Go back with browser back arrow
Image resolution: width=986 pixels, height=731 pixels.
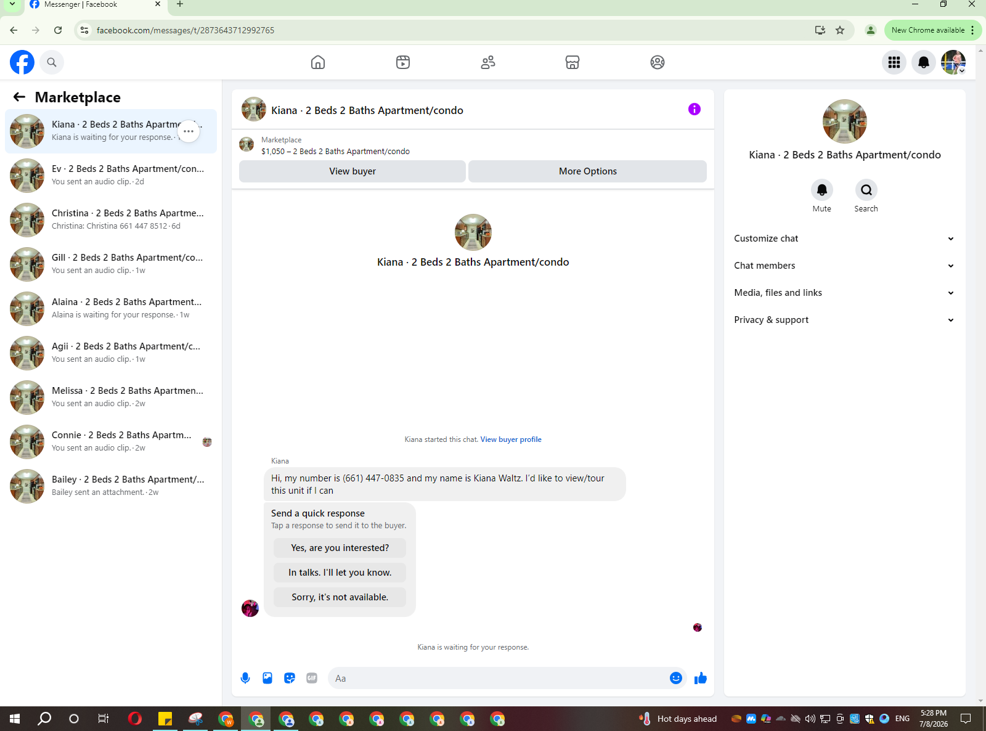14,30
